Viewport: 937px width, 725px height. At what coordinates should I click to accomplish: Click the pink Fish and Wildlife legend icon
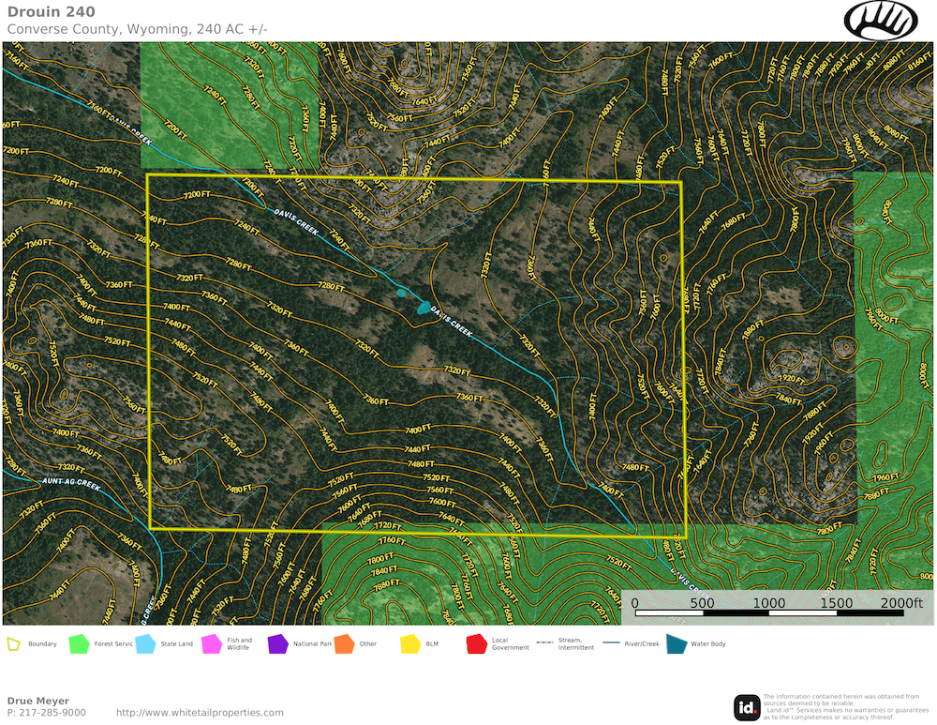[x=212, y=644]
